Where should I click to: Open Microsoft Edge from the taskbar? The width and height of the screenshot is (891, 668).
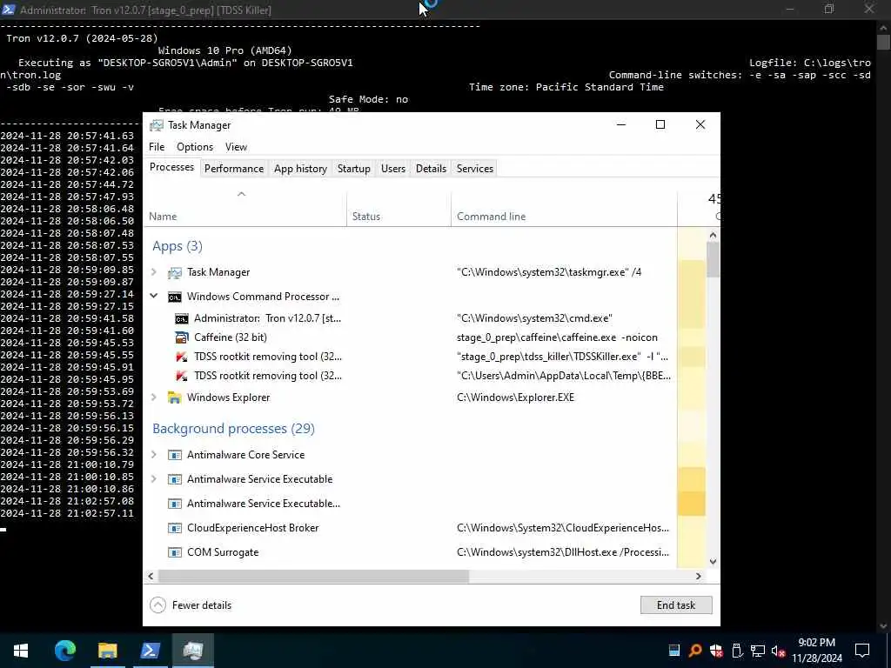(64, 651)
